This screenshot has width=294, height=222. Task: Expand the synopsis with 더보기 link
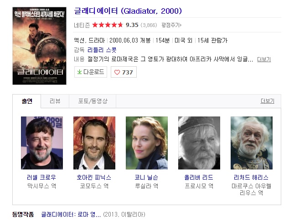[x=264, y=59]
